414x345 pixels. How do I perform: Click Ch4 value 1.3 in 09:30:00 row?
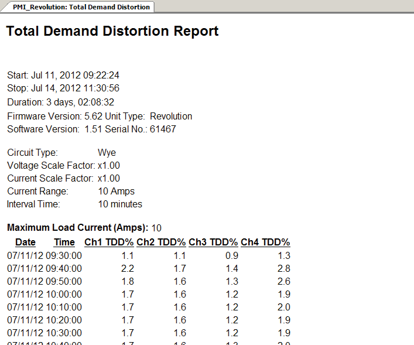(284, 256)
